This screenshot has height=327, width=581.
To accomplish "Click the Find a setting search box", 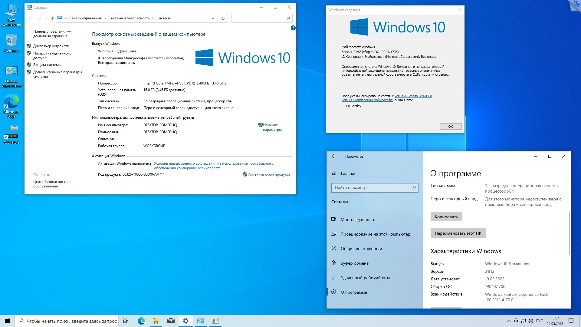I will click(x=372, y=188).
